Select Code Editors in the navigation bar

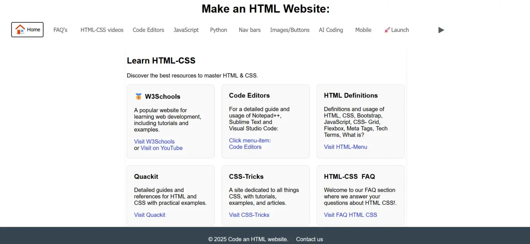(148, 30)
